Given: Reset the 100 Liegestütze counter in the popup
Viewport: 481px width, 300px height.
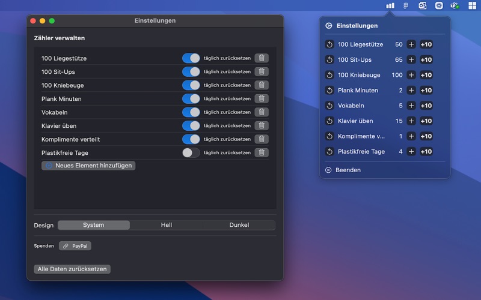Looking at the screenshot, I should tap(329, 44).
